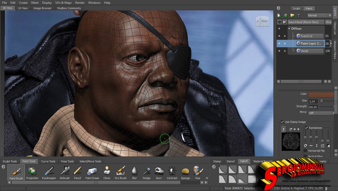Viewport: 338px width, 191px height.
Task: Uncheck the Use Stamp Image checkbox
Action: pyautogui.click(x=283, y=122)
